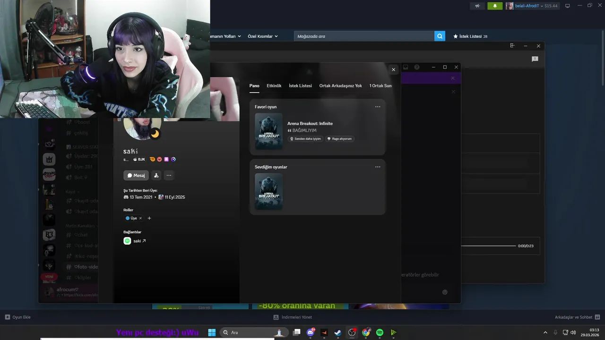Click the 'Senden daha iyiyim' tag
The height and width of the screenshot is (340, 605).
[x=305, y=139]
